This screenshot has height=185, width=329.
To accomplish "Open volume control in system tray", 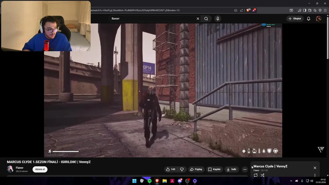I will pos(312,181).
